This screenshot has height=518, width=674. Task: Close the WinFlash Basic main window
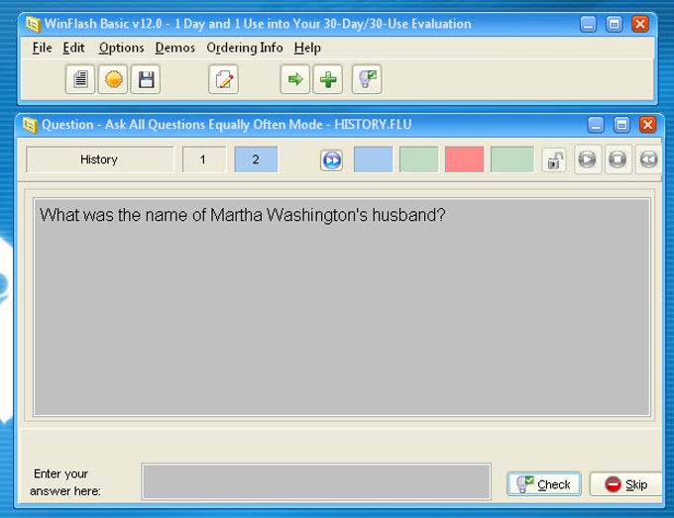pyautogui.click(x=640, y=24)
